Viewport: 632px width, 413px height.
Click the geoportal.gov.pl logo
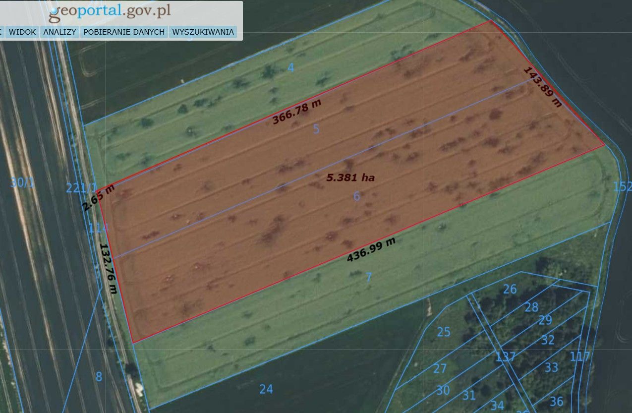tap(110, 12)
